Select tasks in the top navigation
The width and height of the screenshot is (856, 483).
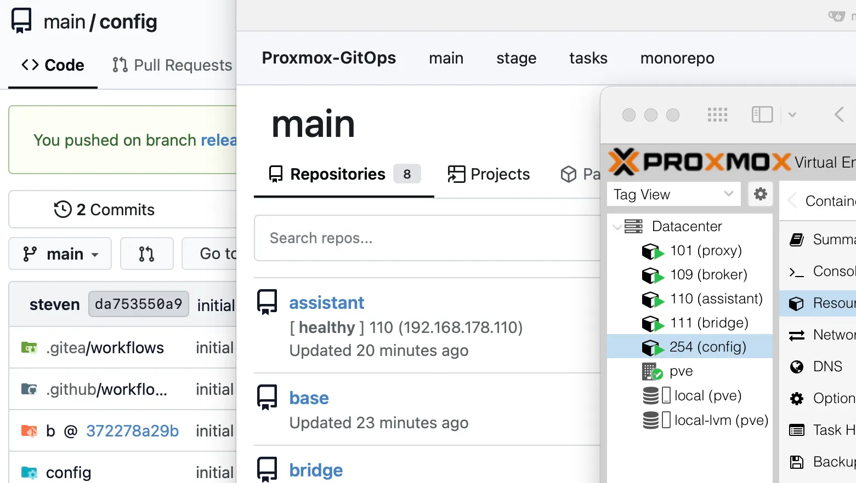(x=588, y=58)
